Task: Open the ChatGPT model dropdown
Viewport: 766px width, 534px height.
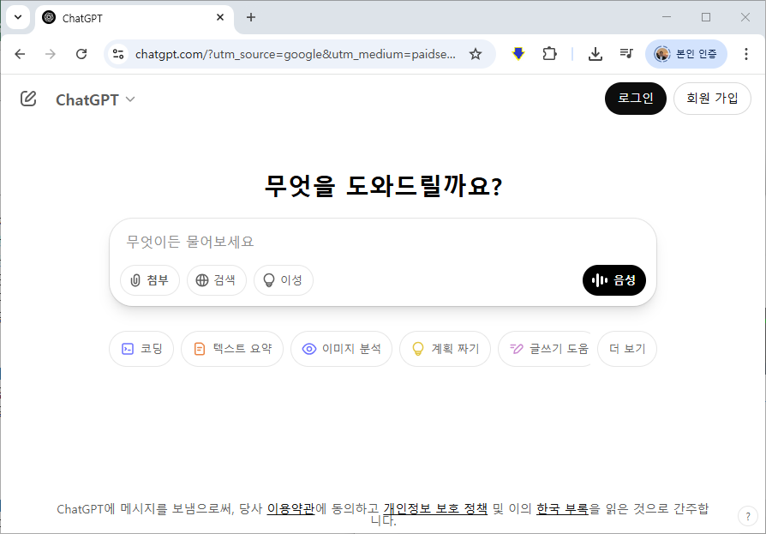Action: point(95,99)
